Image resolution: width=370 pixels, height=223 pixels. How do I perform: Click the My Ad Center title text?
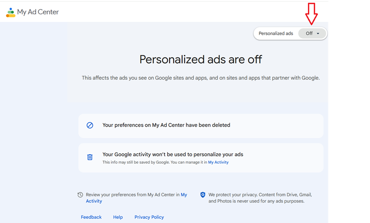38,12
